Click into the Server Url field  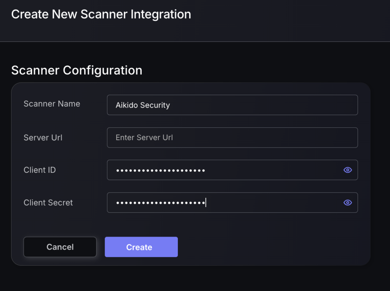[x=232, y=137]
